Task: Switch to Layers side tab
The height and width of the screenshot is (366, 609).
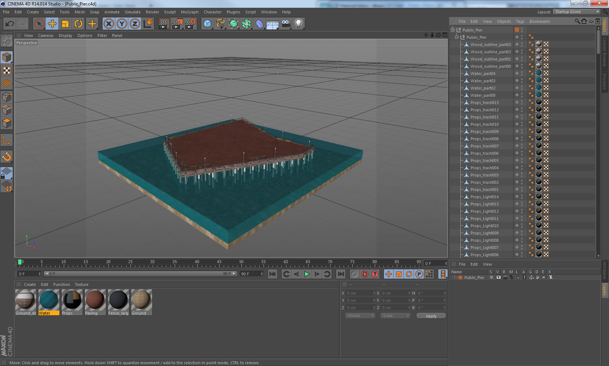Action: pyautogui.click(x=605, y=290)
